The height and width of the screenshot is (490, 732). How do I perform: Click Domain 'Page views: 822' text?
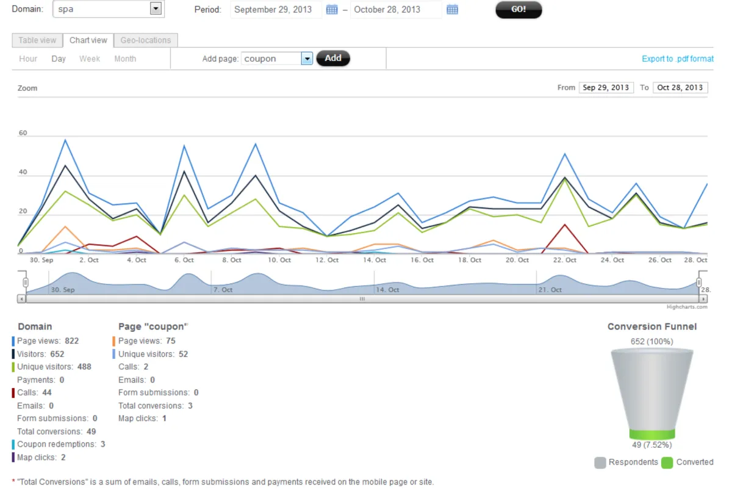(48, 341)
